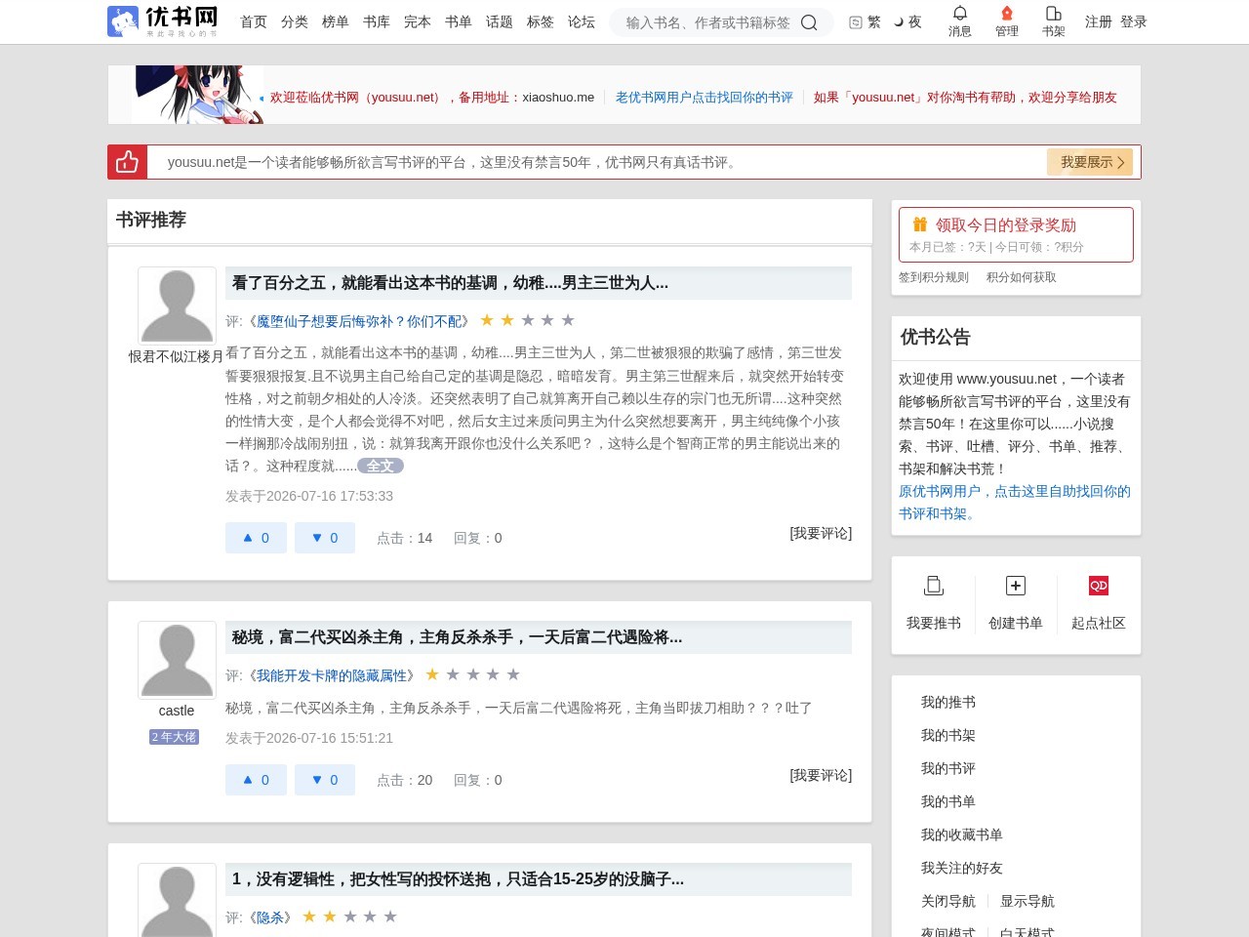Open 我的书单 in sidebar

(948, 801)
